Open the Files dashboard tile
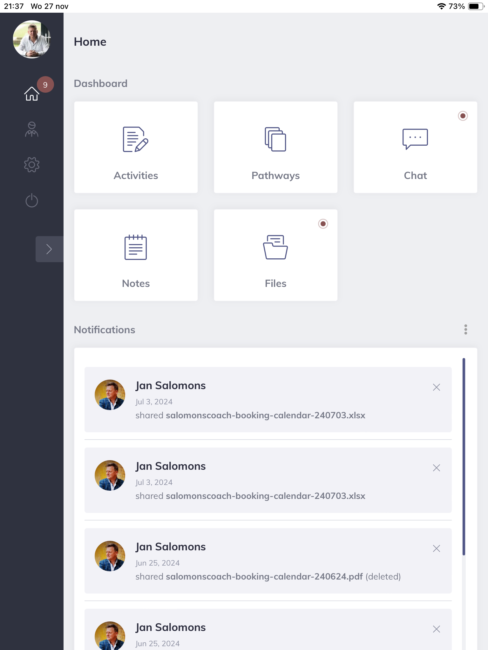 tap(275, 255)
